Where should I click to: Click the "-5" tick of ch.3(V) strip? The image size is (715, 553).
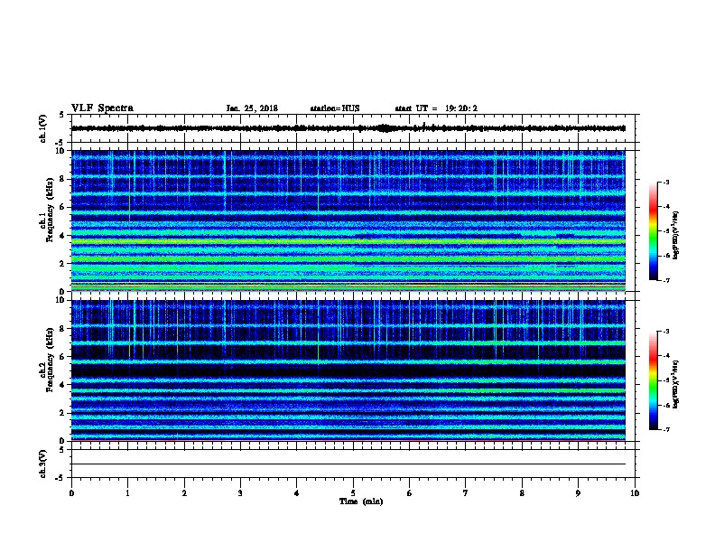point(60,478)
